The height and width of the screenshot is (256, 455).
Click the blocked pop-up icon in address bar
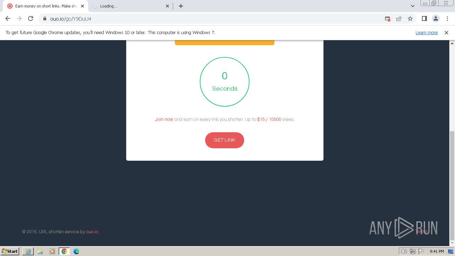point(387,18)
